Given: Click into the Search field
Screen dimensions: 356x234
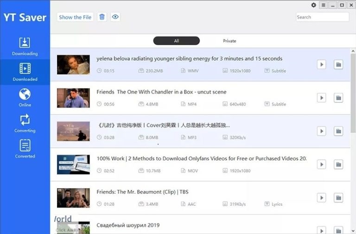Looking at the screenshot, I should [323, 17].
